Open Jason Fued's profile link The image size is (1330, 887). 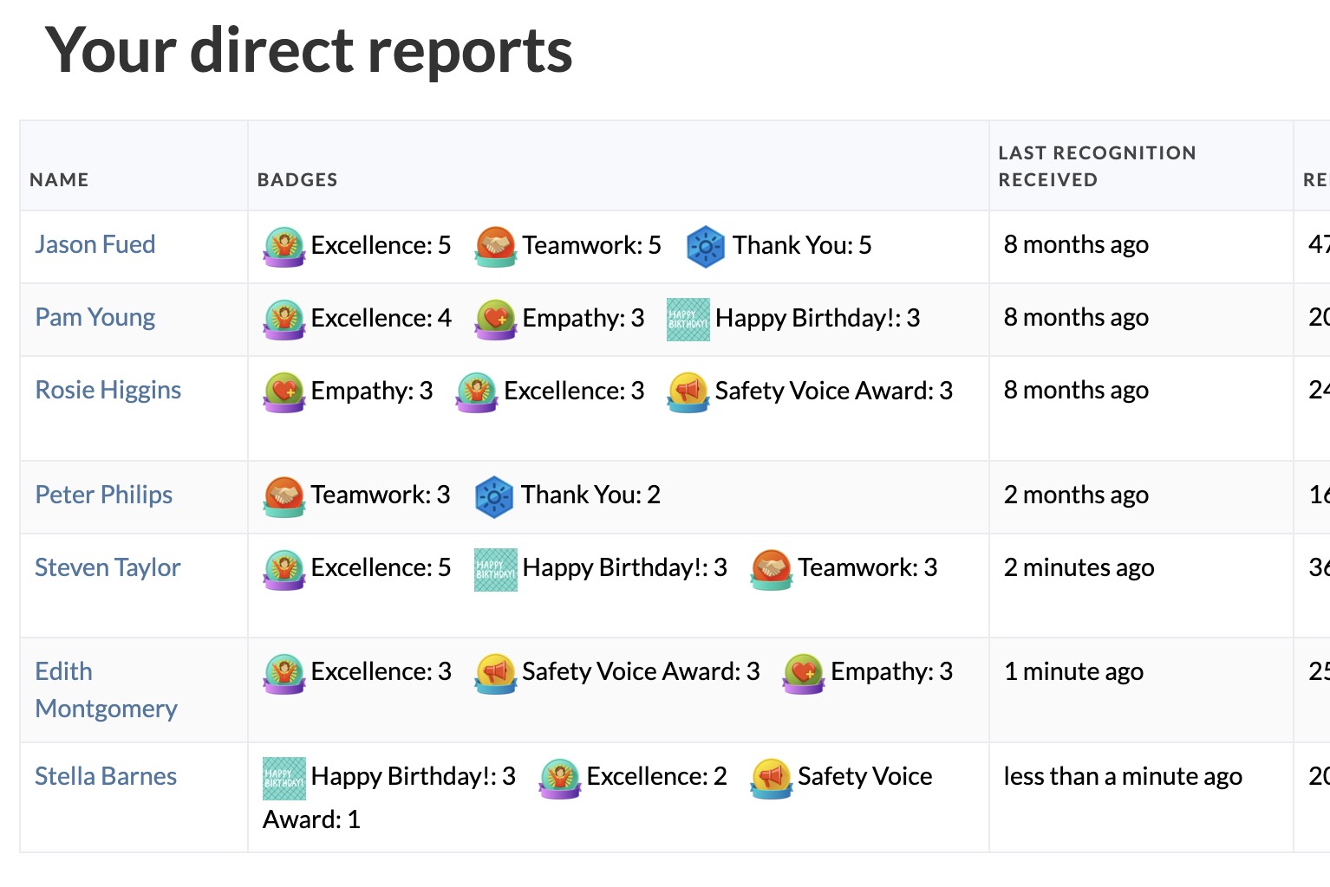pyautogui.click(x=95, y=244)
